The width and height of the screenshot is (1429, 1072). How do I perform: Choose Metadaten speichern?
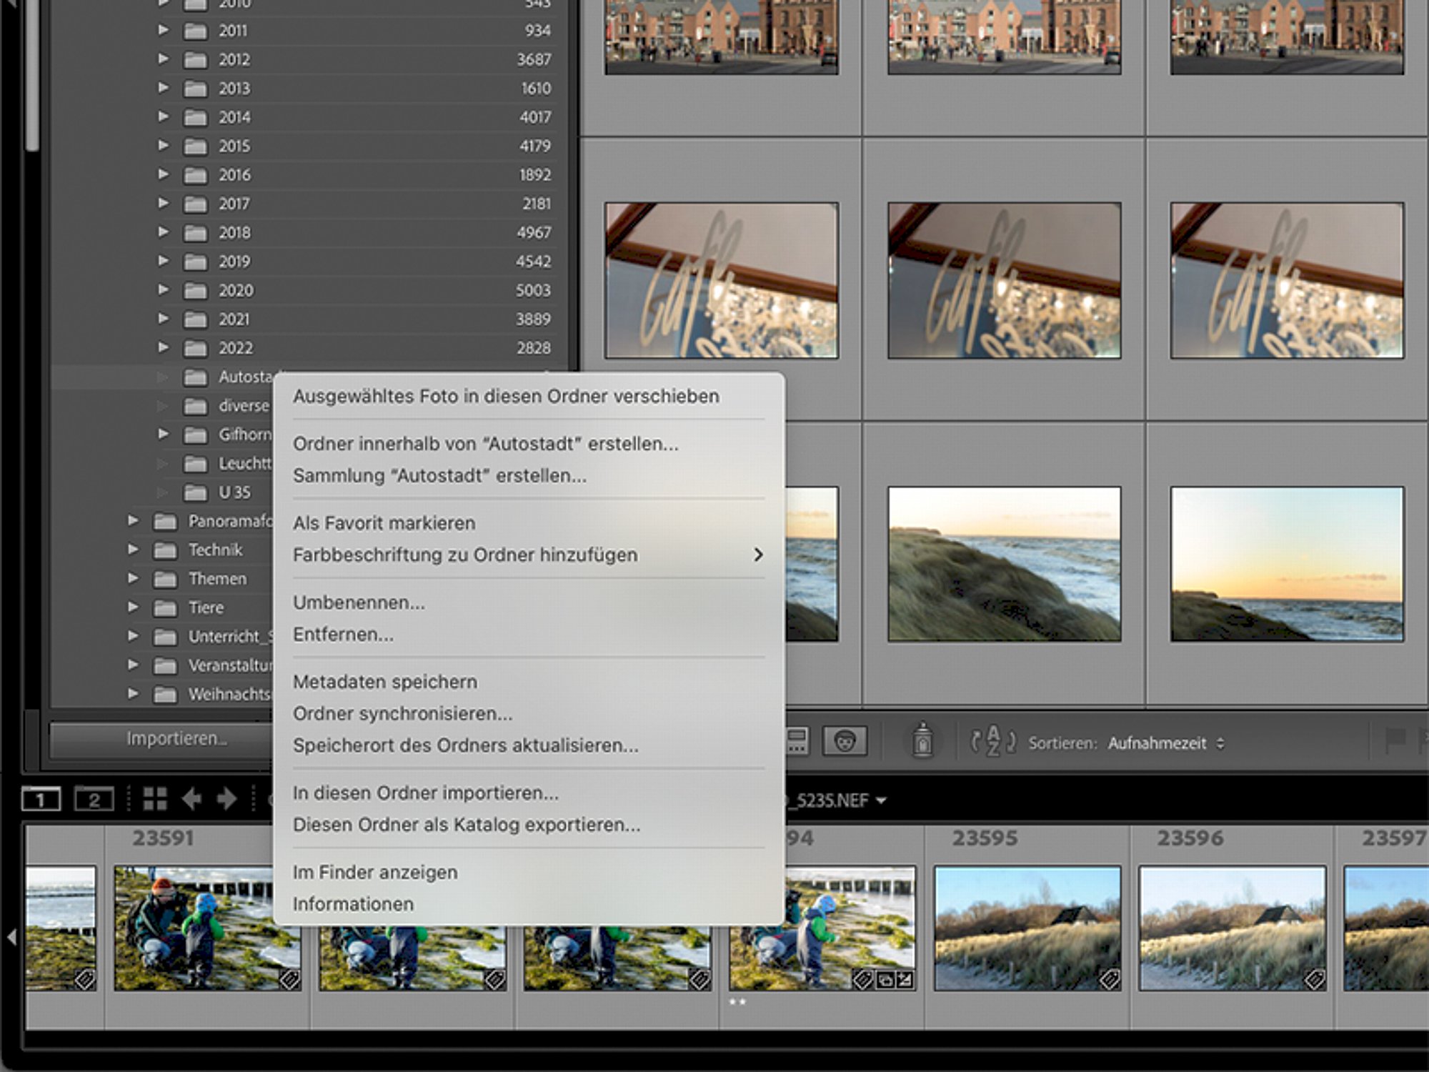pos(529,682)
